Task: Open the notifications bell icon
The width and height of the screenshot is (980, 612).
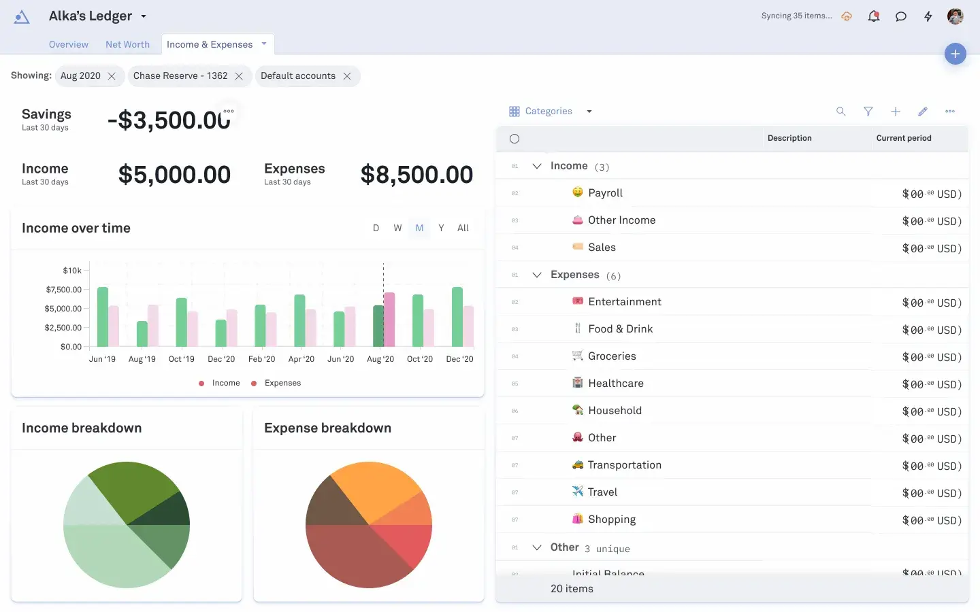Action: [874, 16]
